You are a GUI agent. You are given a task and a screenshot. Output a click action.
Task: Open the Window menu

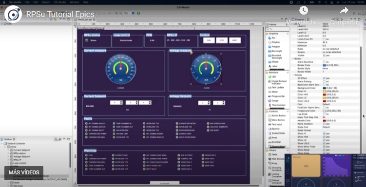click(74, 2)
